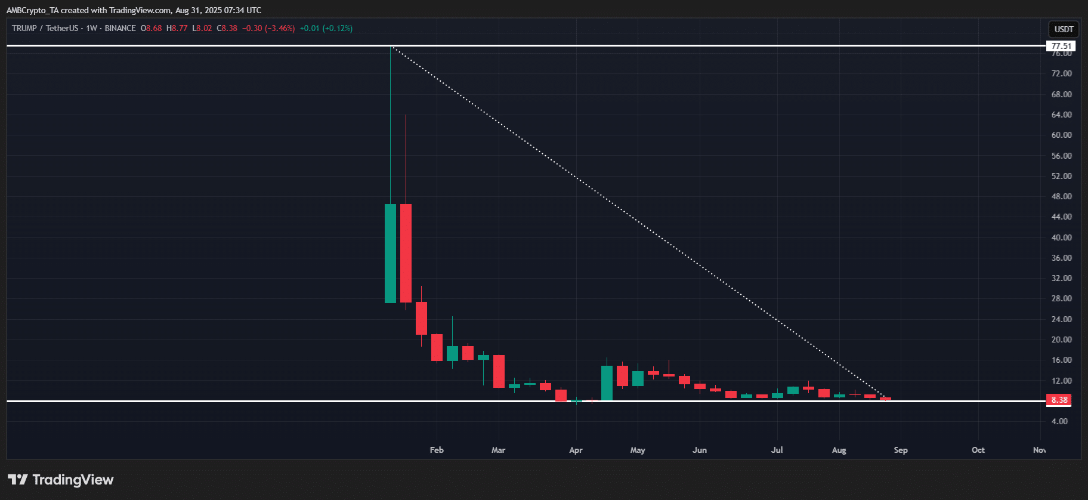Click the TRUMP / TetherUS symbol title
The width and height of the screenshot is (1088, 500).
pos(45,28)
